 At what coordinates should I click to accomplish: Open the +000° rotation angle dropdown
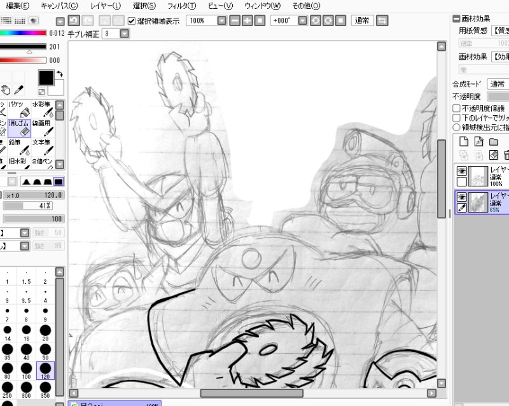point(303,21)
